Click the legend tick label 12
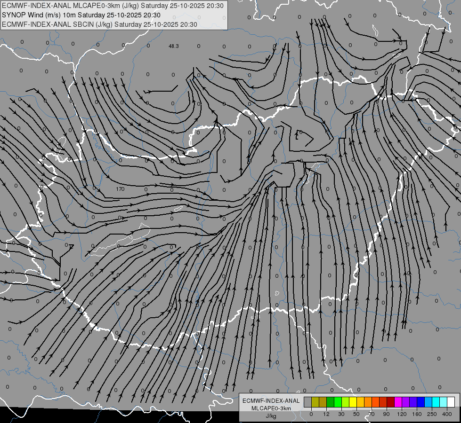 [326, 414]
